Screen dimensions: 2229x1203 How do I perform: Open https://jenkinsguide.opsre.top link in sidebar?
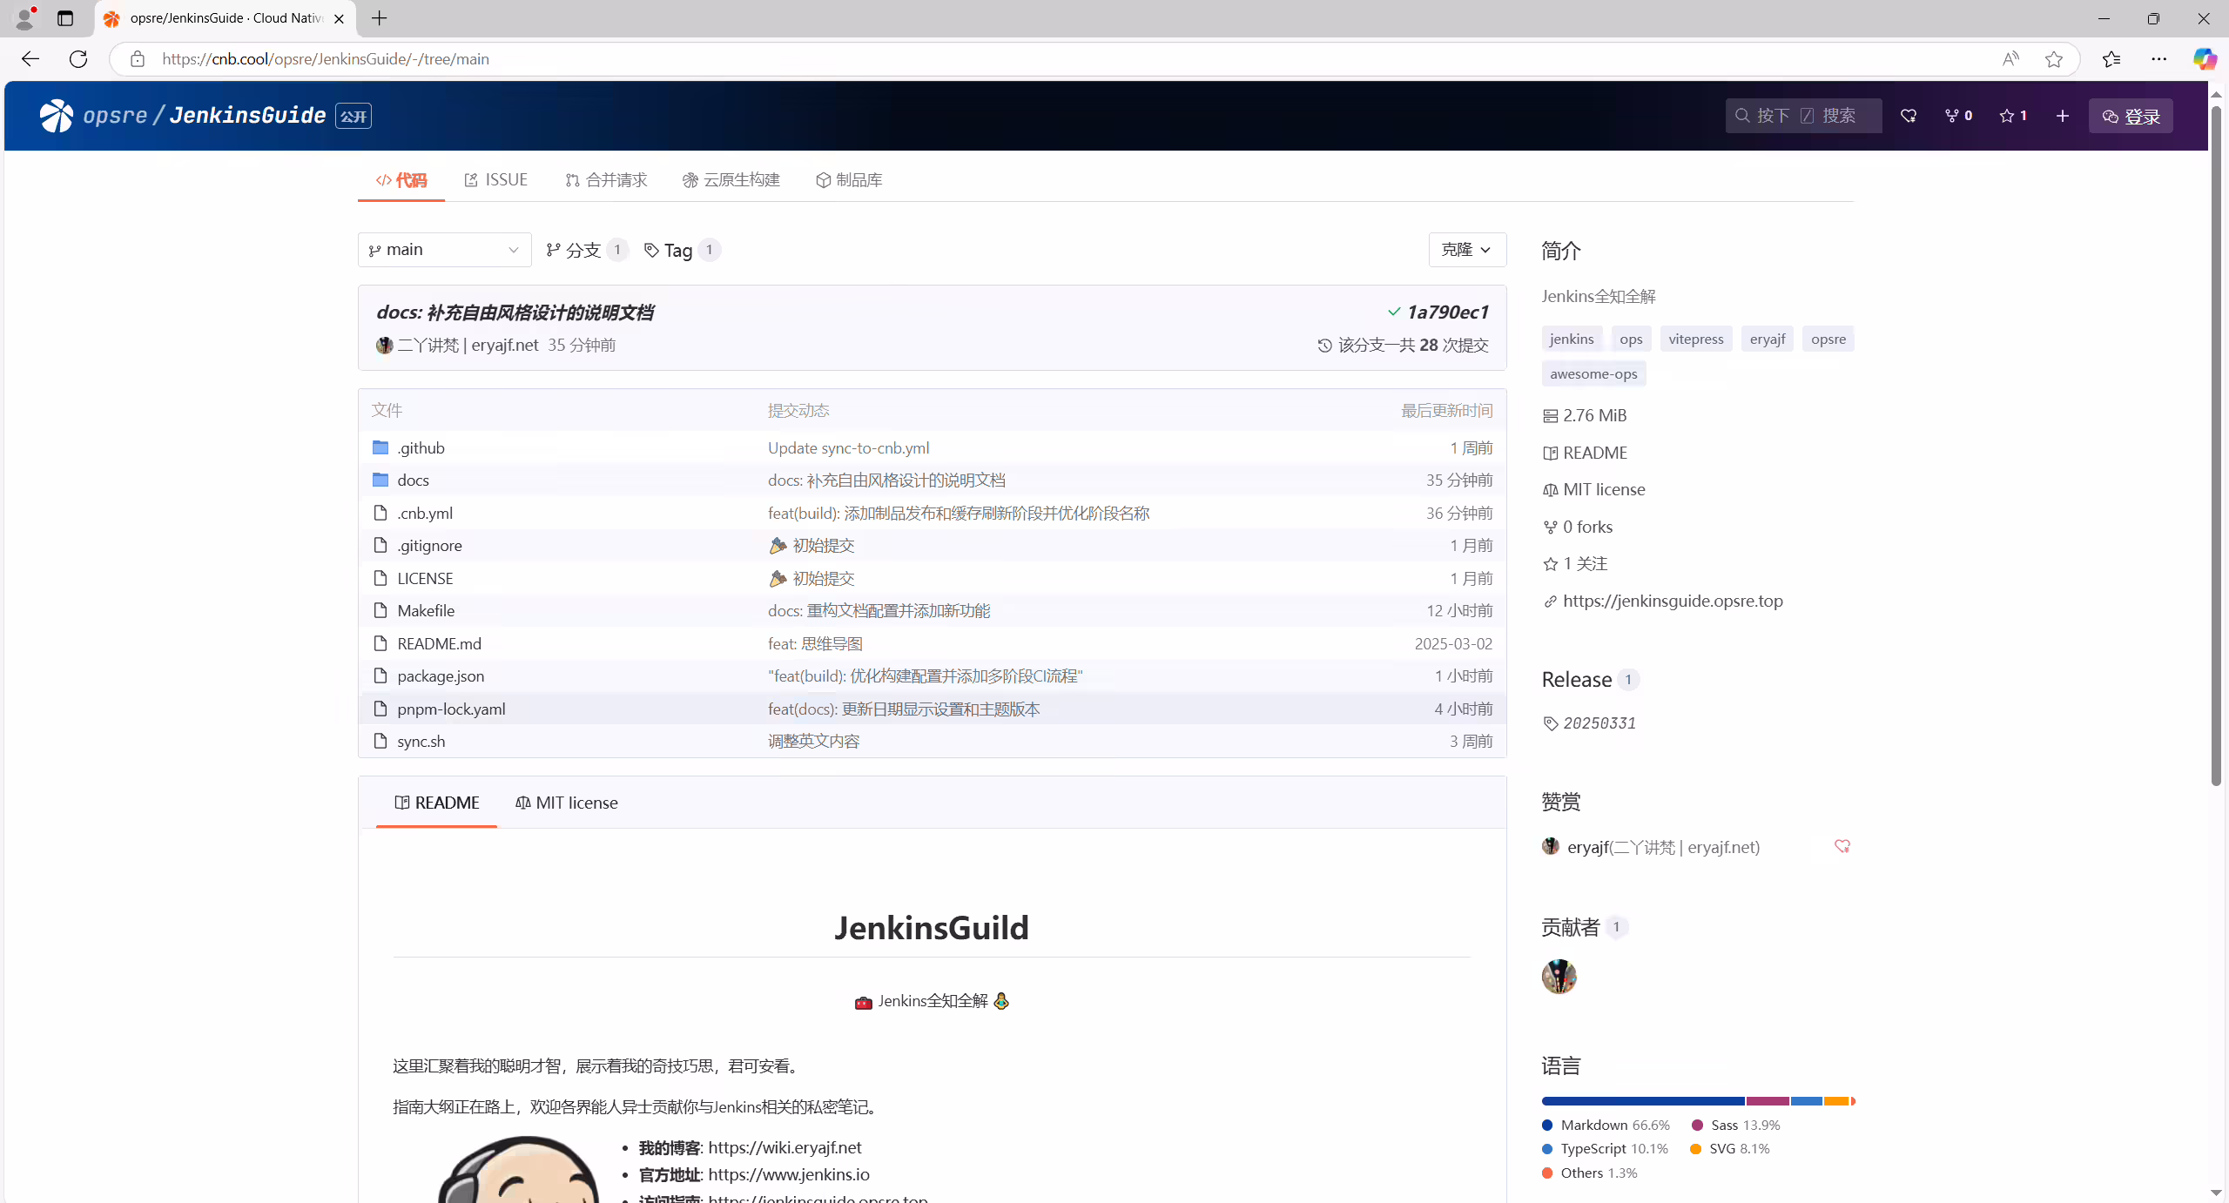(x=1673, y=601)
